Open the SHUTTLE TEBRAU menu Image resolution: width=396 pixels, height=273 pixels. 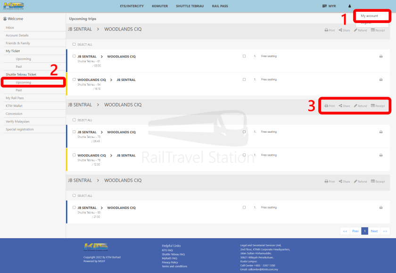pyautogui.click(x=190, y=6)
